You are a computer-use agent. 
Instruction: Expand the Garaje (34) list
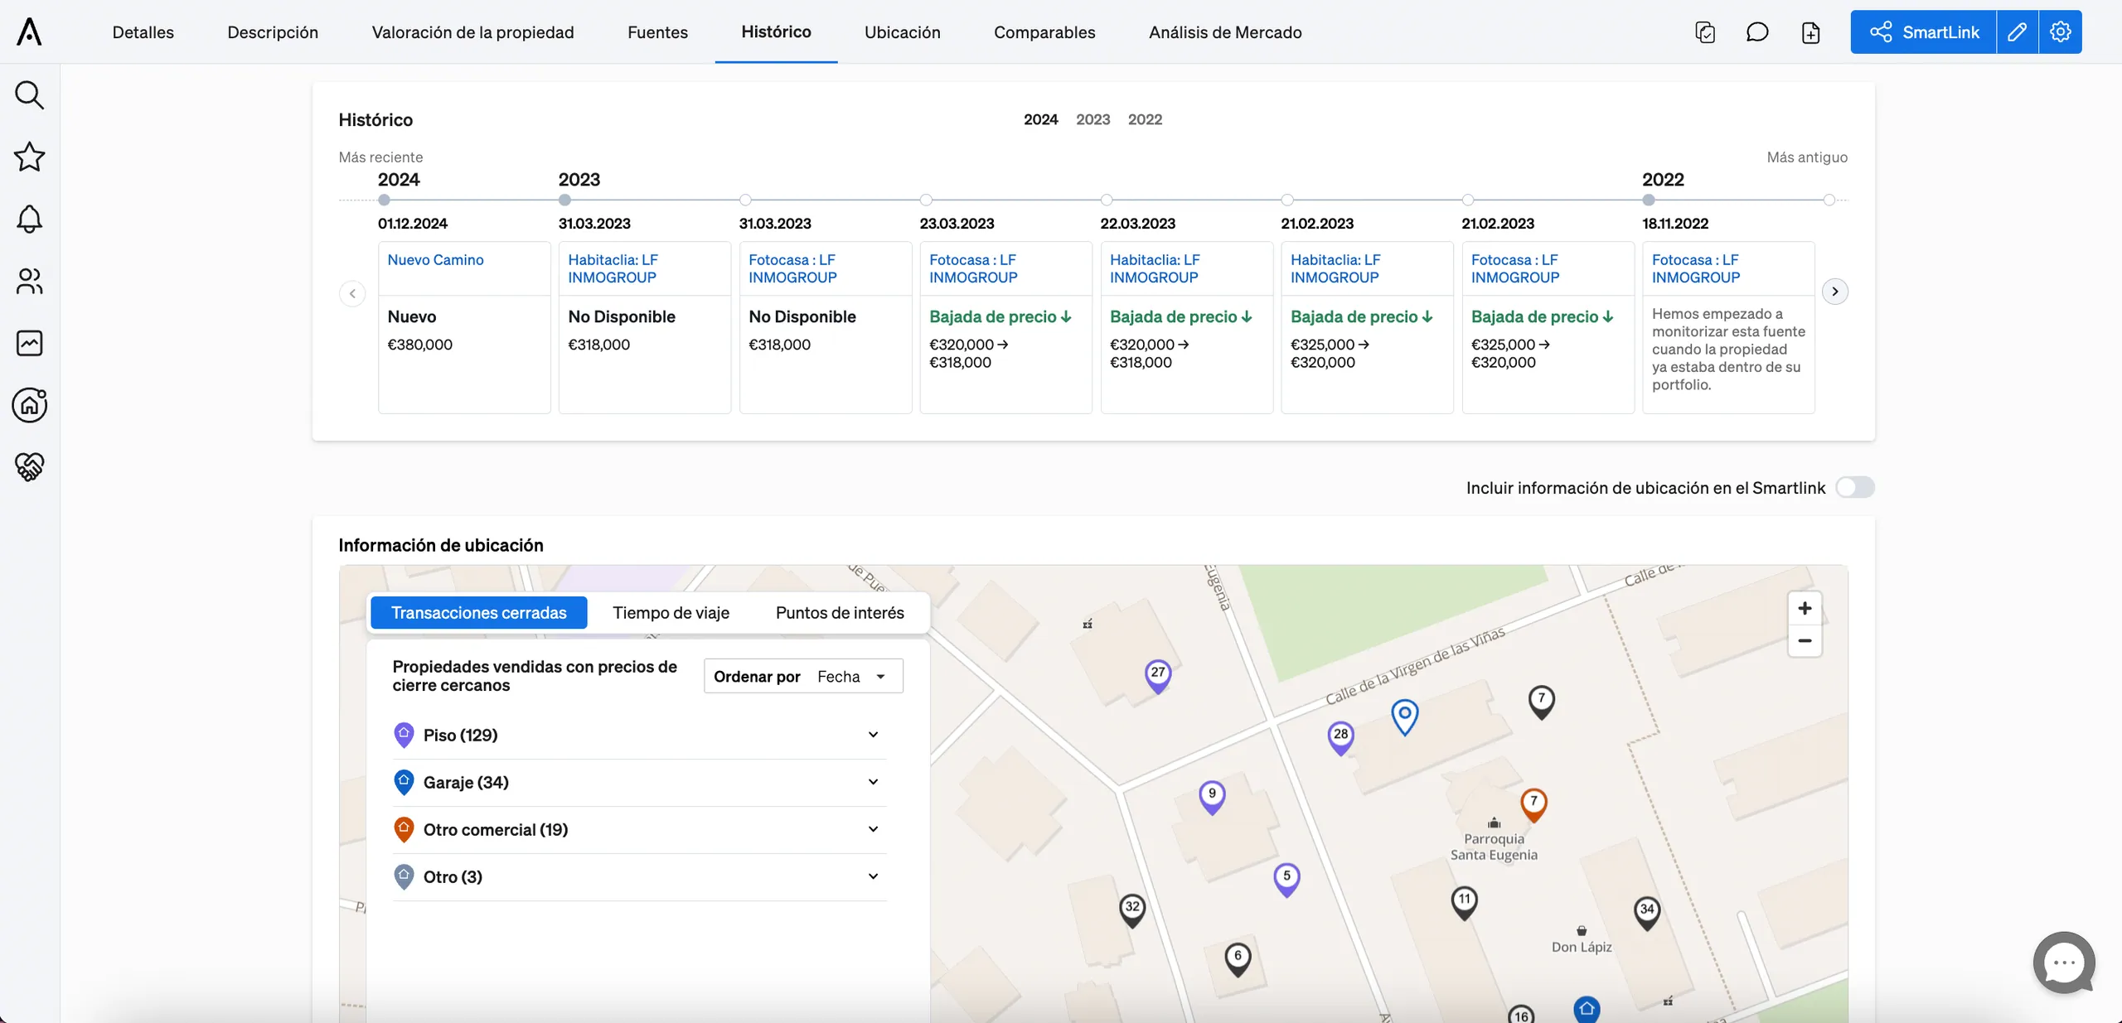pyautogui.click(x=639, y=783)
